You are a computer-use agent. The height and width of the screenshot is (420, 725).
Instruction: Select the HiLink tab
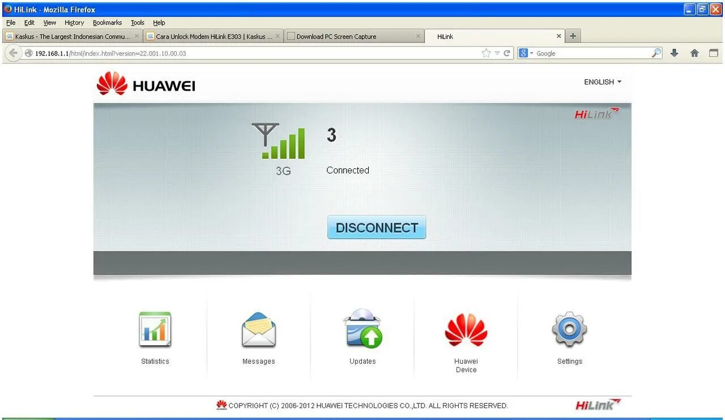pos(494,36)
